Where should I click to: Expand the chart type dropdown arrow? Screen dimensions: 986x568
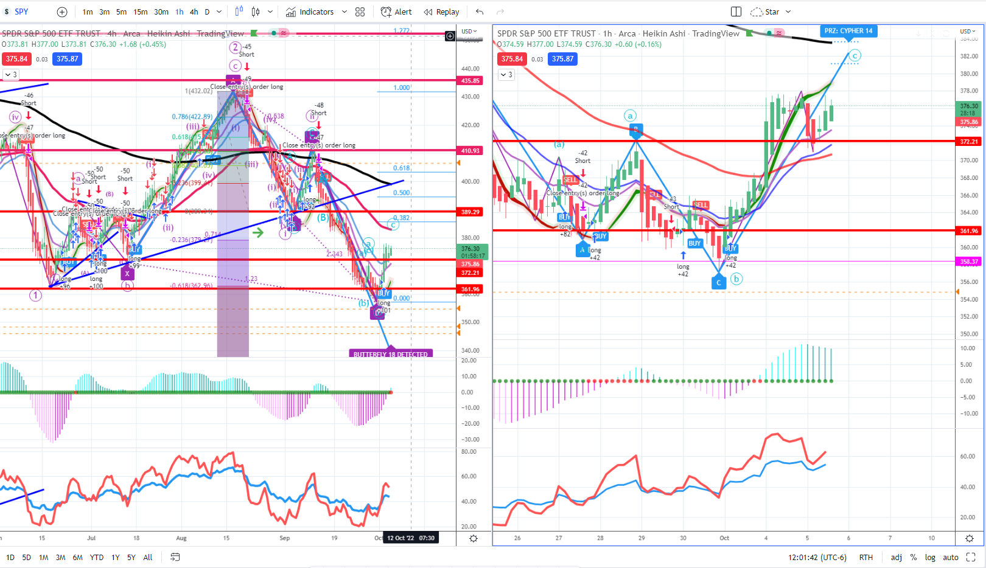(x=270, y=12)
